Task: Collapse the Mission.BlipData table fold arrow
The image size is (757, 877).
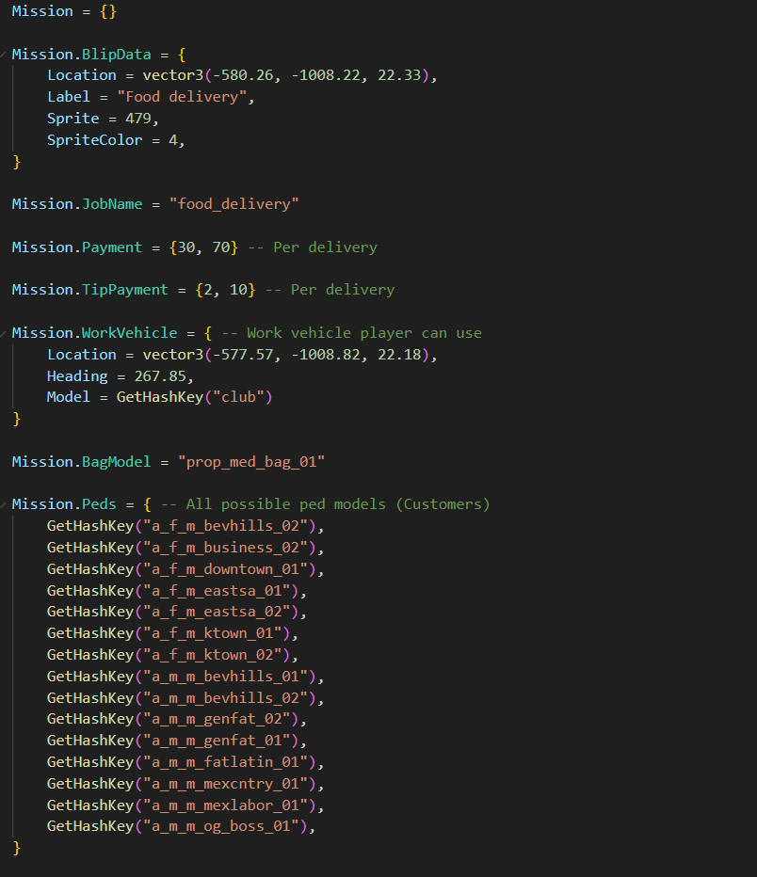Action: [5, 54]
